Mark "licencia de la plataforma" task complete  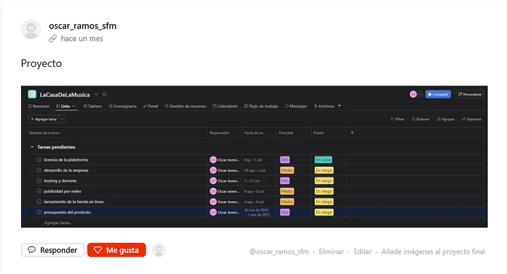[39, 160]
